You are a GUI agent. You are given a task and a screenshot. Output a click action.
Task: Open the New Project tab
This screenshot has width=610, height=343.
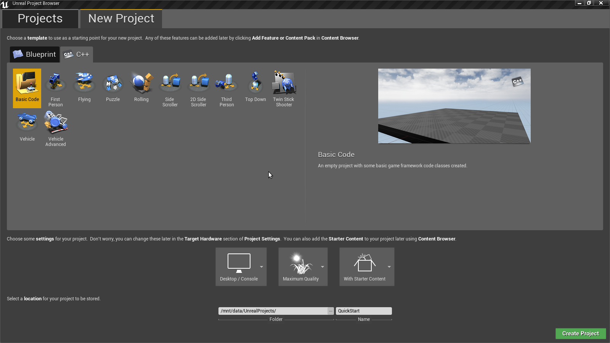(121, 19)
